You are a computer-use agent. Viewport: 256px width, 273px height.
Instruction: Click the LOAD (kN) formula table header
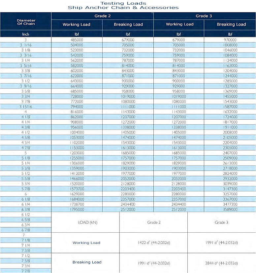(x=85, y=222)
